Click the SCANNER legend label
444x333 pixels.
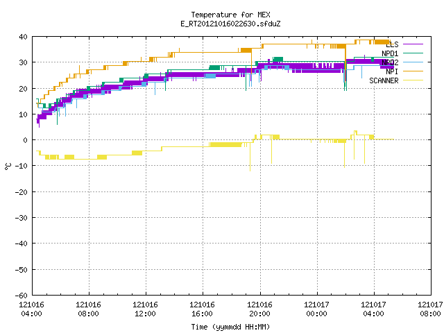pyautogui.click(x=384, y=80)
